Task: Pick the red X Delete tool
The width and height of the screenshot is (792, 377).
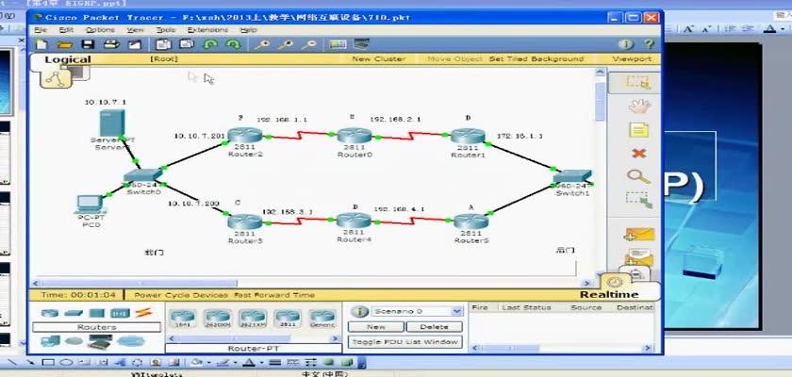Action: click(x=639, y=153)
